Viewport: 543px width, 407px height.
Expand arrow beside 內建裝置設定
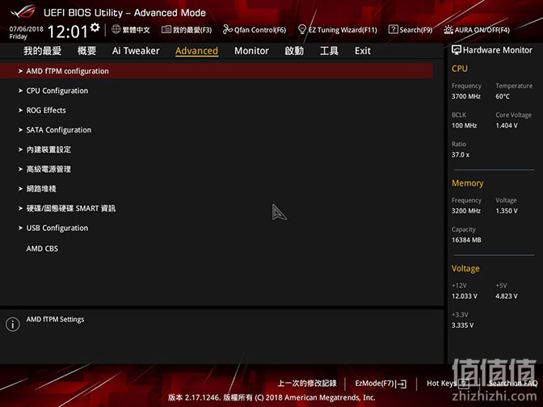pos(20,149)
